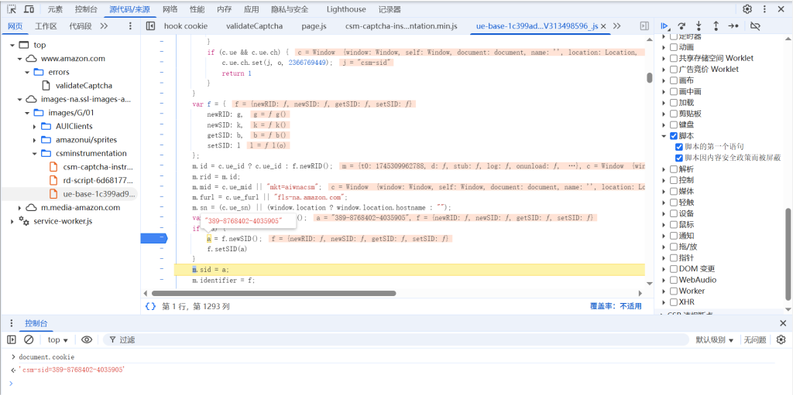Create a live expression with eye icon

87,339
